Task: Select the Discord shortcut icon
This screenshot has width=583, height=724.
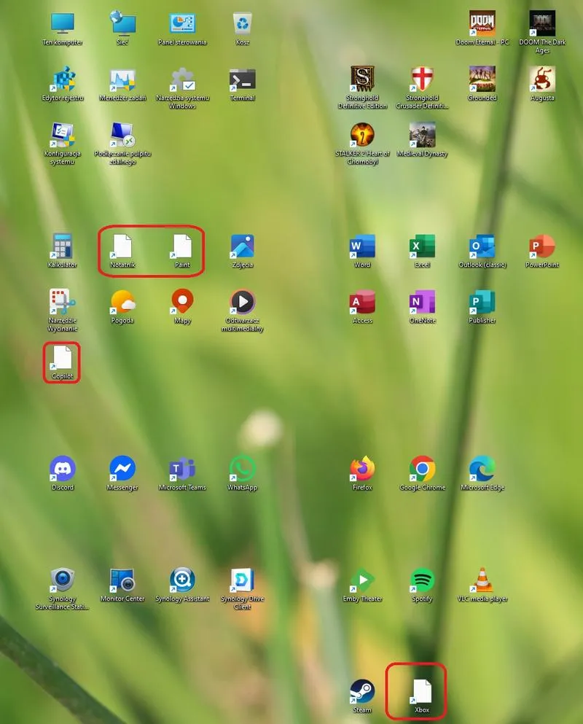Action: click(x=63, y=469)
